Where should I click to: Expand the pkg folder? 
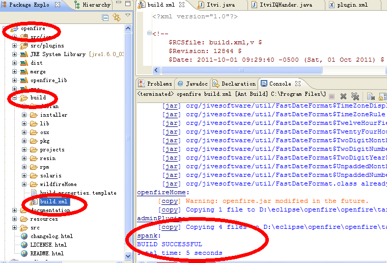[24, 141]
